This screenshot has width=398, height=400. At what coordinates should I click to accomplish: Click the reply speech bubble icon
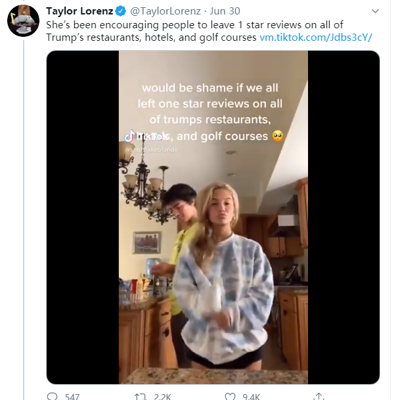click(53, 396)
